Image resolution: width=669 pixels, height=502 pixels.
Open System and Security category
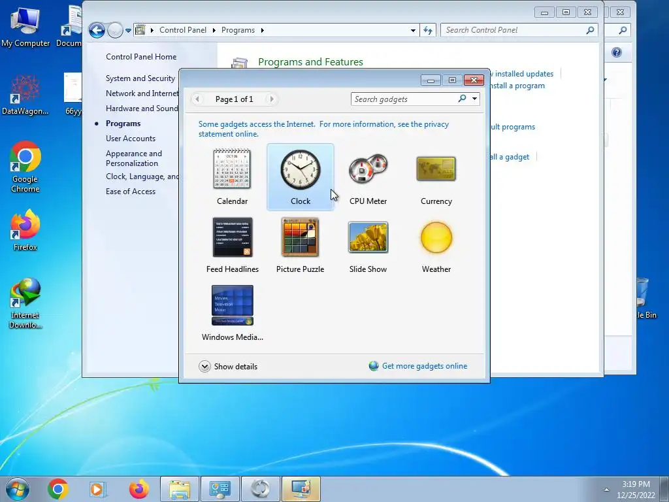click(x=140, y=78)
